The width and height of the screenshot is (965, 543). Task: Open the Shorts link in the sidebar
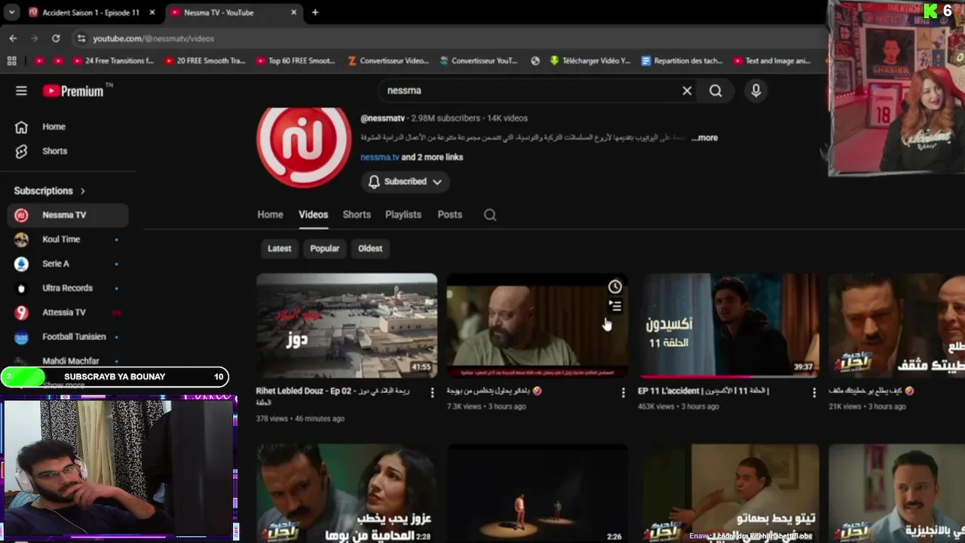coord(54,151)
